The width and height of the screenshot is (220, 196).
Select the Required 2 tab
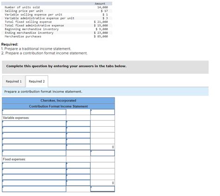click(37, 81)
